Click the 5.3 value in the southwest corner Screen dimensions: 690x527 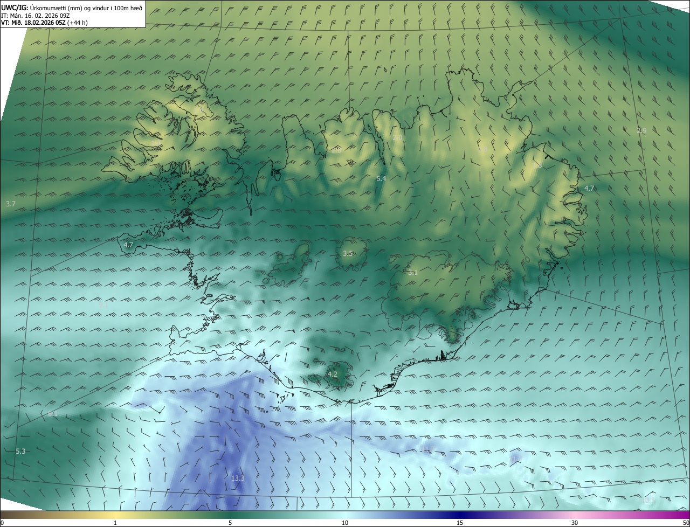click(x=20, y=451)
